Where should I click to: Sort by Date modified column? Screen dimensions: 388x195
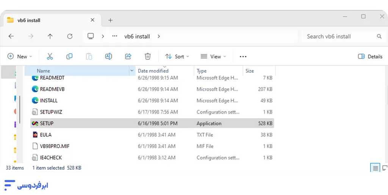click(x=164, y=71)
